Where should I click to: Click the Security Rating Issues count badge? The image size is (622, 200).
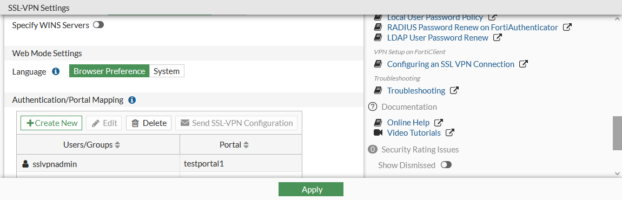pos(372,150)
